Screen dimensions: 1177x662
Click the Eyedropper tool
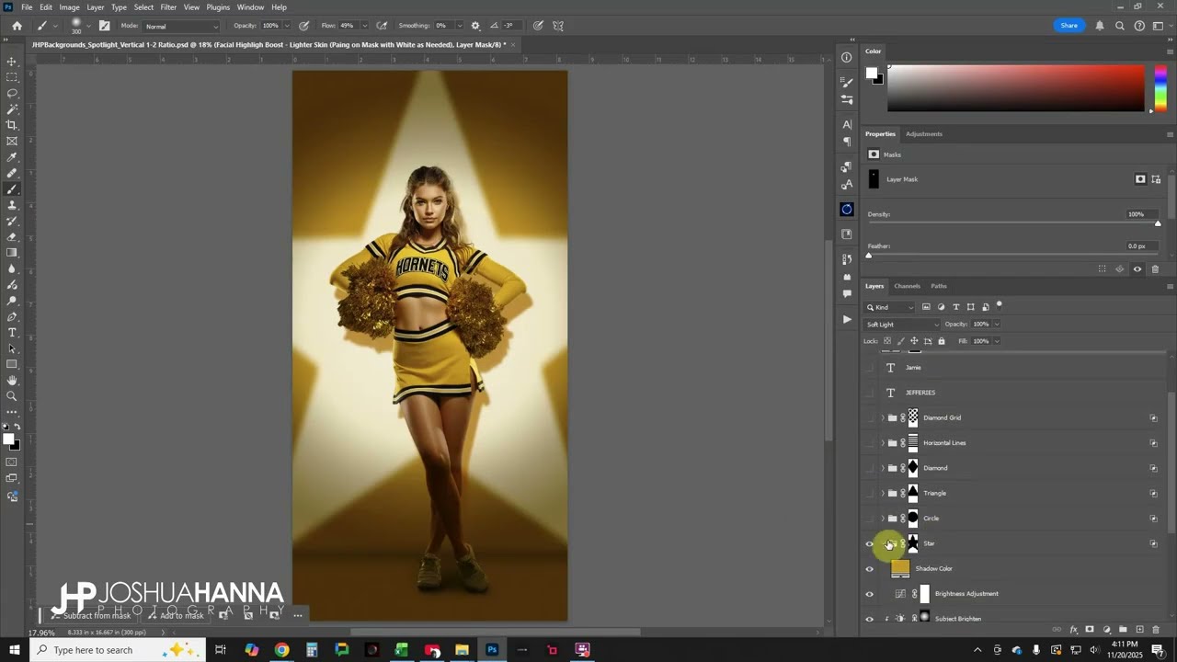(12, 157)
